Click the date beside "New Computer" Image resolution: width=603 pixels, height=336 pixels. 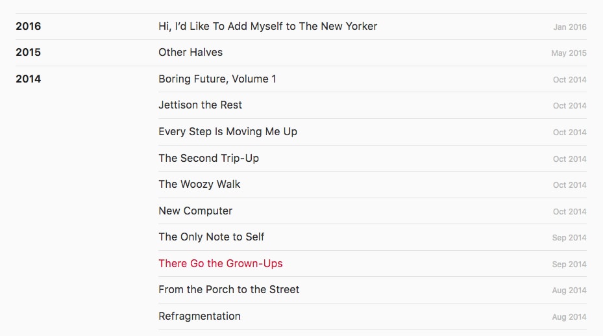tap(569, 212)
